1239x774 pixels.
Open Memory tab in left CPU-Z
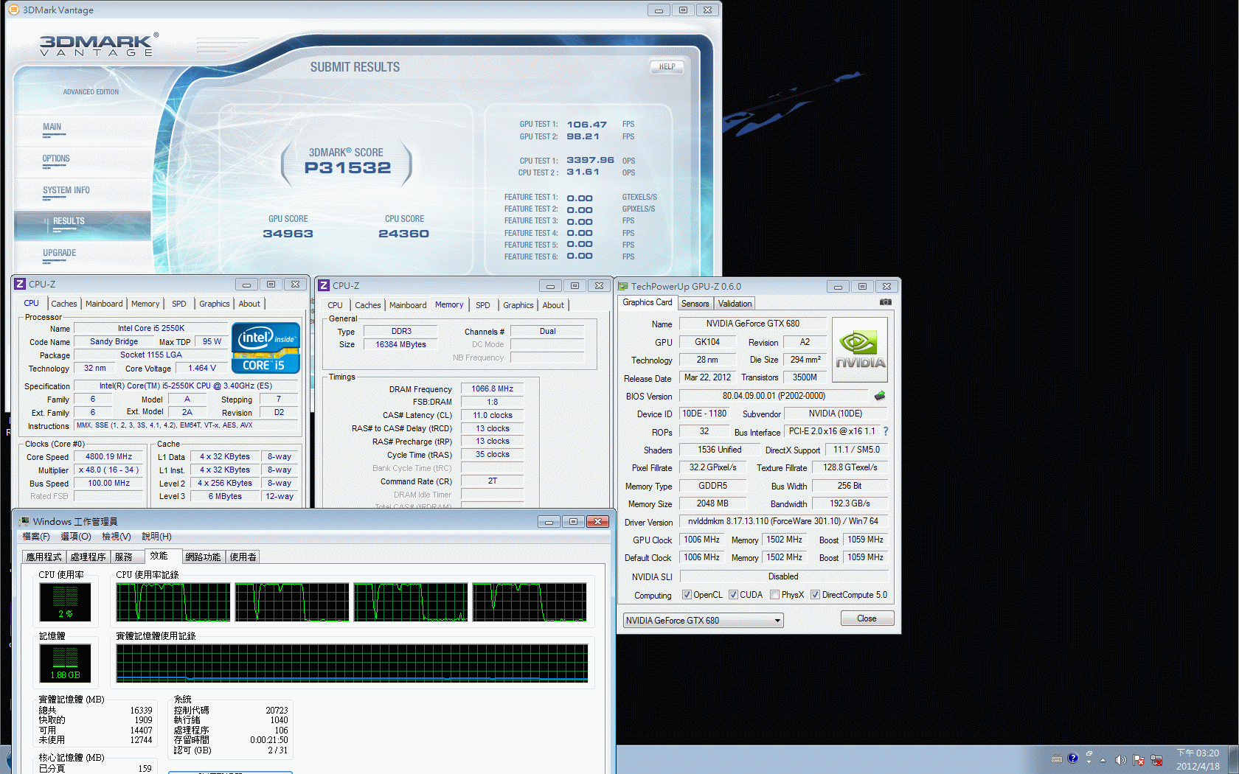point(145,304)
